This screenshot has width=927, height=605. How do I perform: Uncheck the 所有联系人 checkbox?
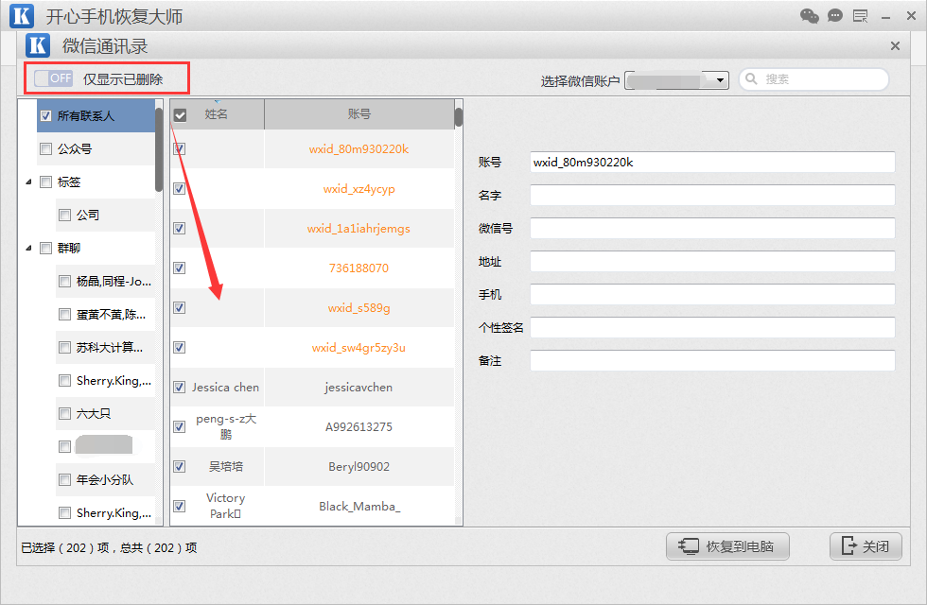pyautogui.click(x=45, y=115)
